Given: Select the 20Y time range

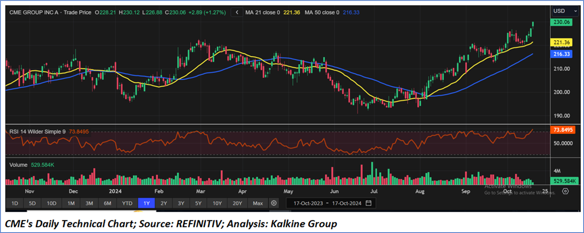Looking at the screenshot, I should point(237,203).
